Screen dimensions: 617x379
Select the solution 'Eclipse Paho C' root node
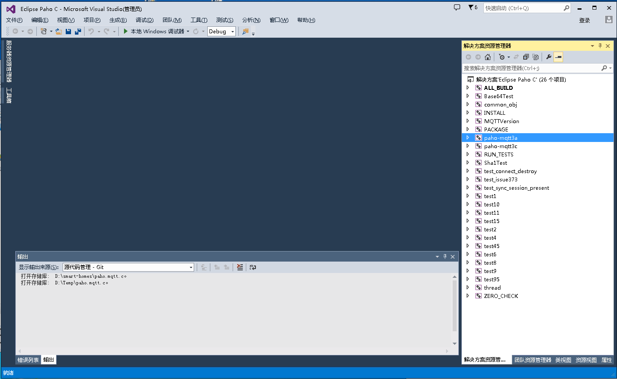tap(521, 79)
